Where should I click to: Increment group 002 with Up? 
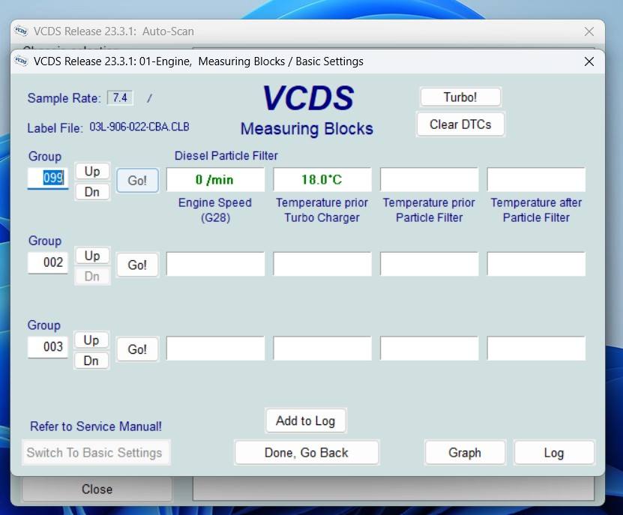point(91,256)
